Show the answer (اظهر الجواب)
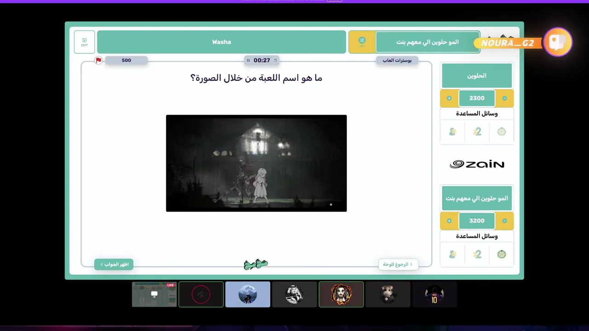Image resolution: width=589 pixels, height=331 pixels. 114,264
